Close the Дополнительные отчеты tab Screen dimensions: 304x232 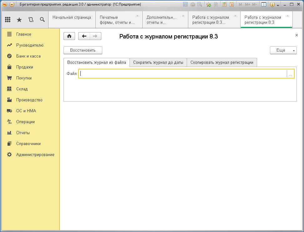183,16
